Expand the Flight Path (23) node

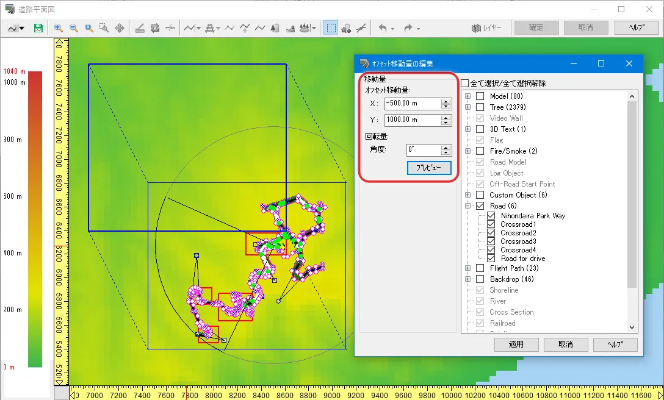468,268
